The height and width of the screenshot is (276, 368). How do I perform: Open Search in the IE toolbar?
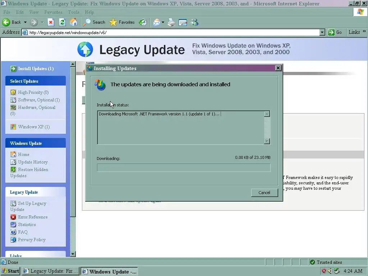(94, 22)
